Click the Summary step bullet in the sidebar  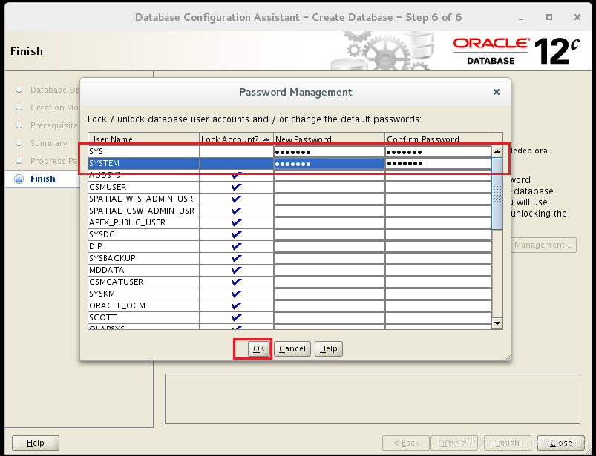(19, 143)
